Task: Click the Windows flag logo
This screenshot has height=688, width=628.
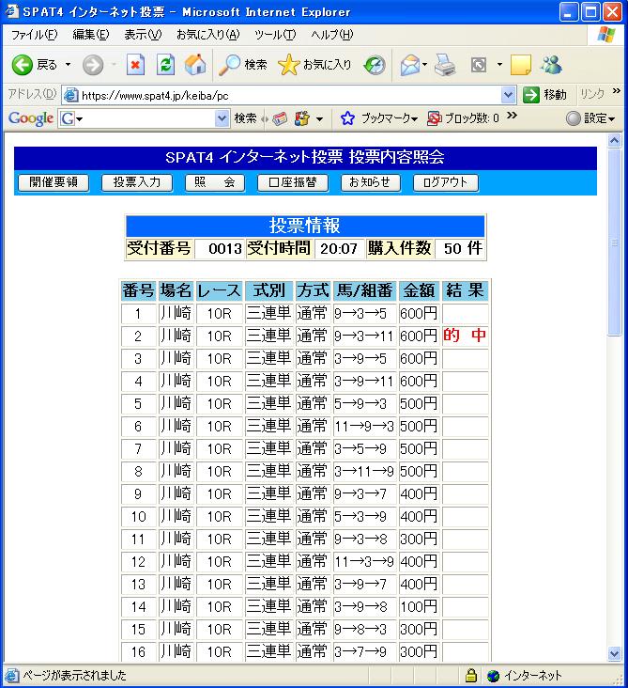Action: point(606,35)
